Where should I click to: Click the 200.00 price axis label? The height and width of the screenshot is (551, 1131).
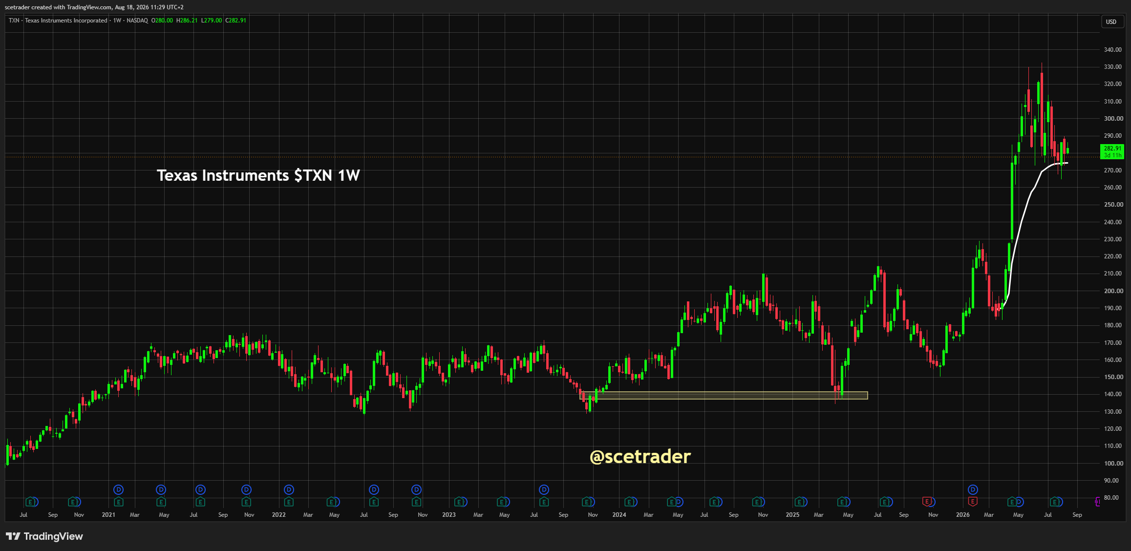pos(1113,291)
